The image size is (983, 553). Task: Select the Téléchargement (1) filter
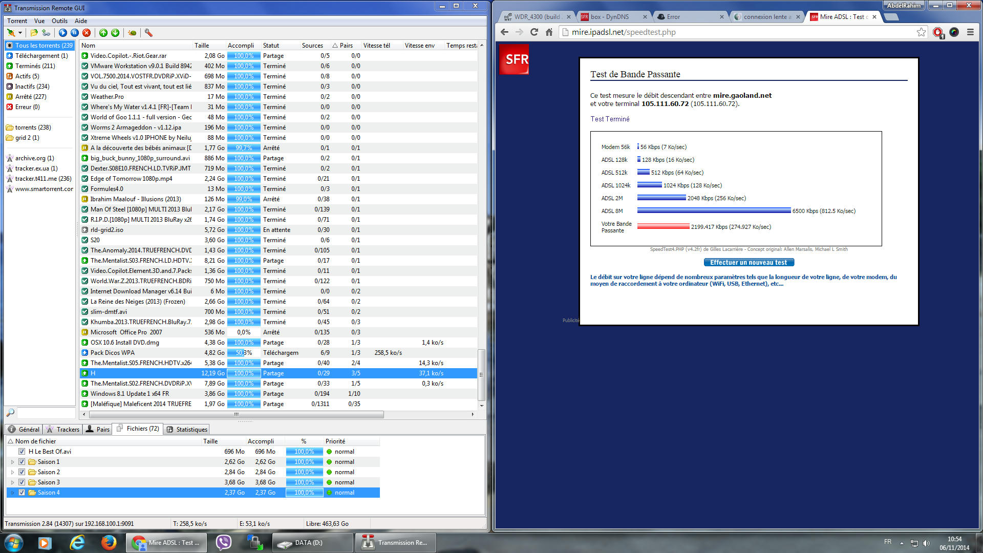tap(41, 56)
